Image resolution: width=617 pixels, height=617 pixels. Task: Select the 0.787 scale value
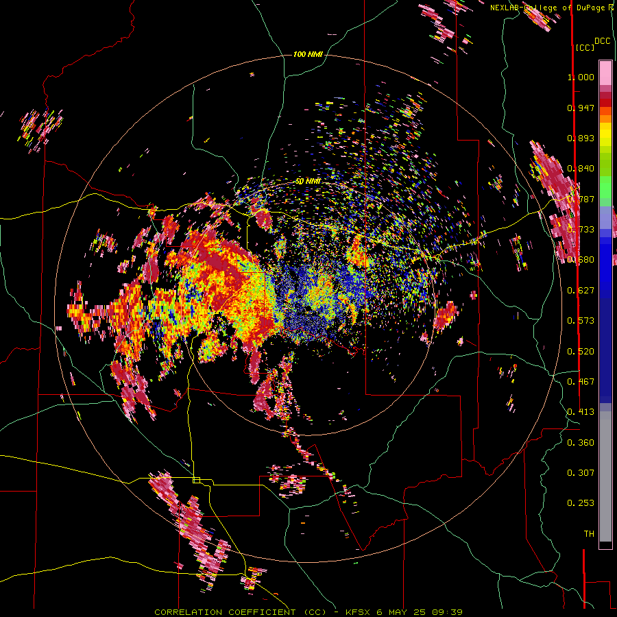pos(581,199)
